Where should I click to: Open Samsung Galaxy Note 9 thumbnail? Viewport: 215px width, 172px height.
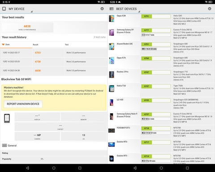click(112, 116)
